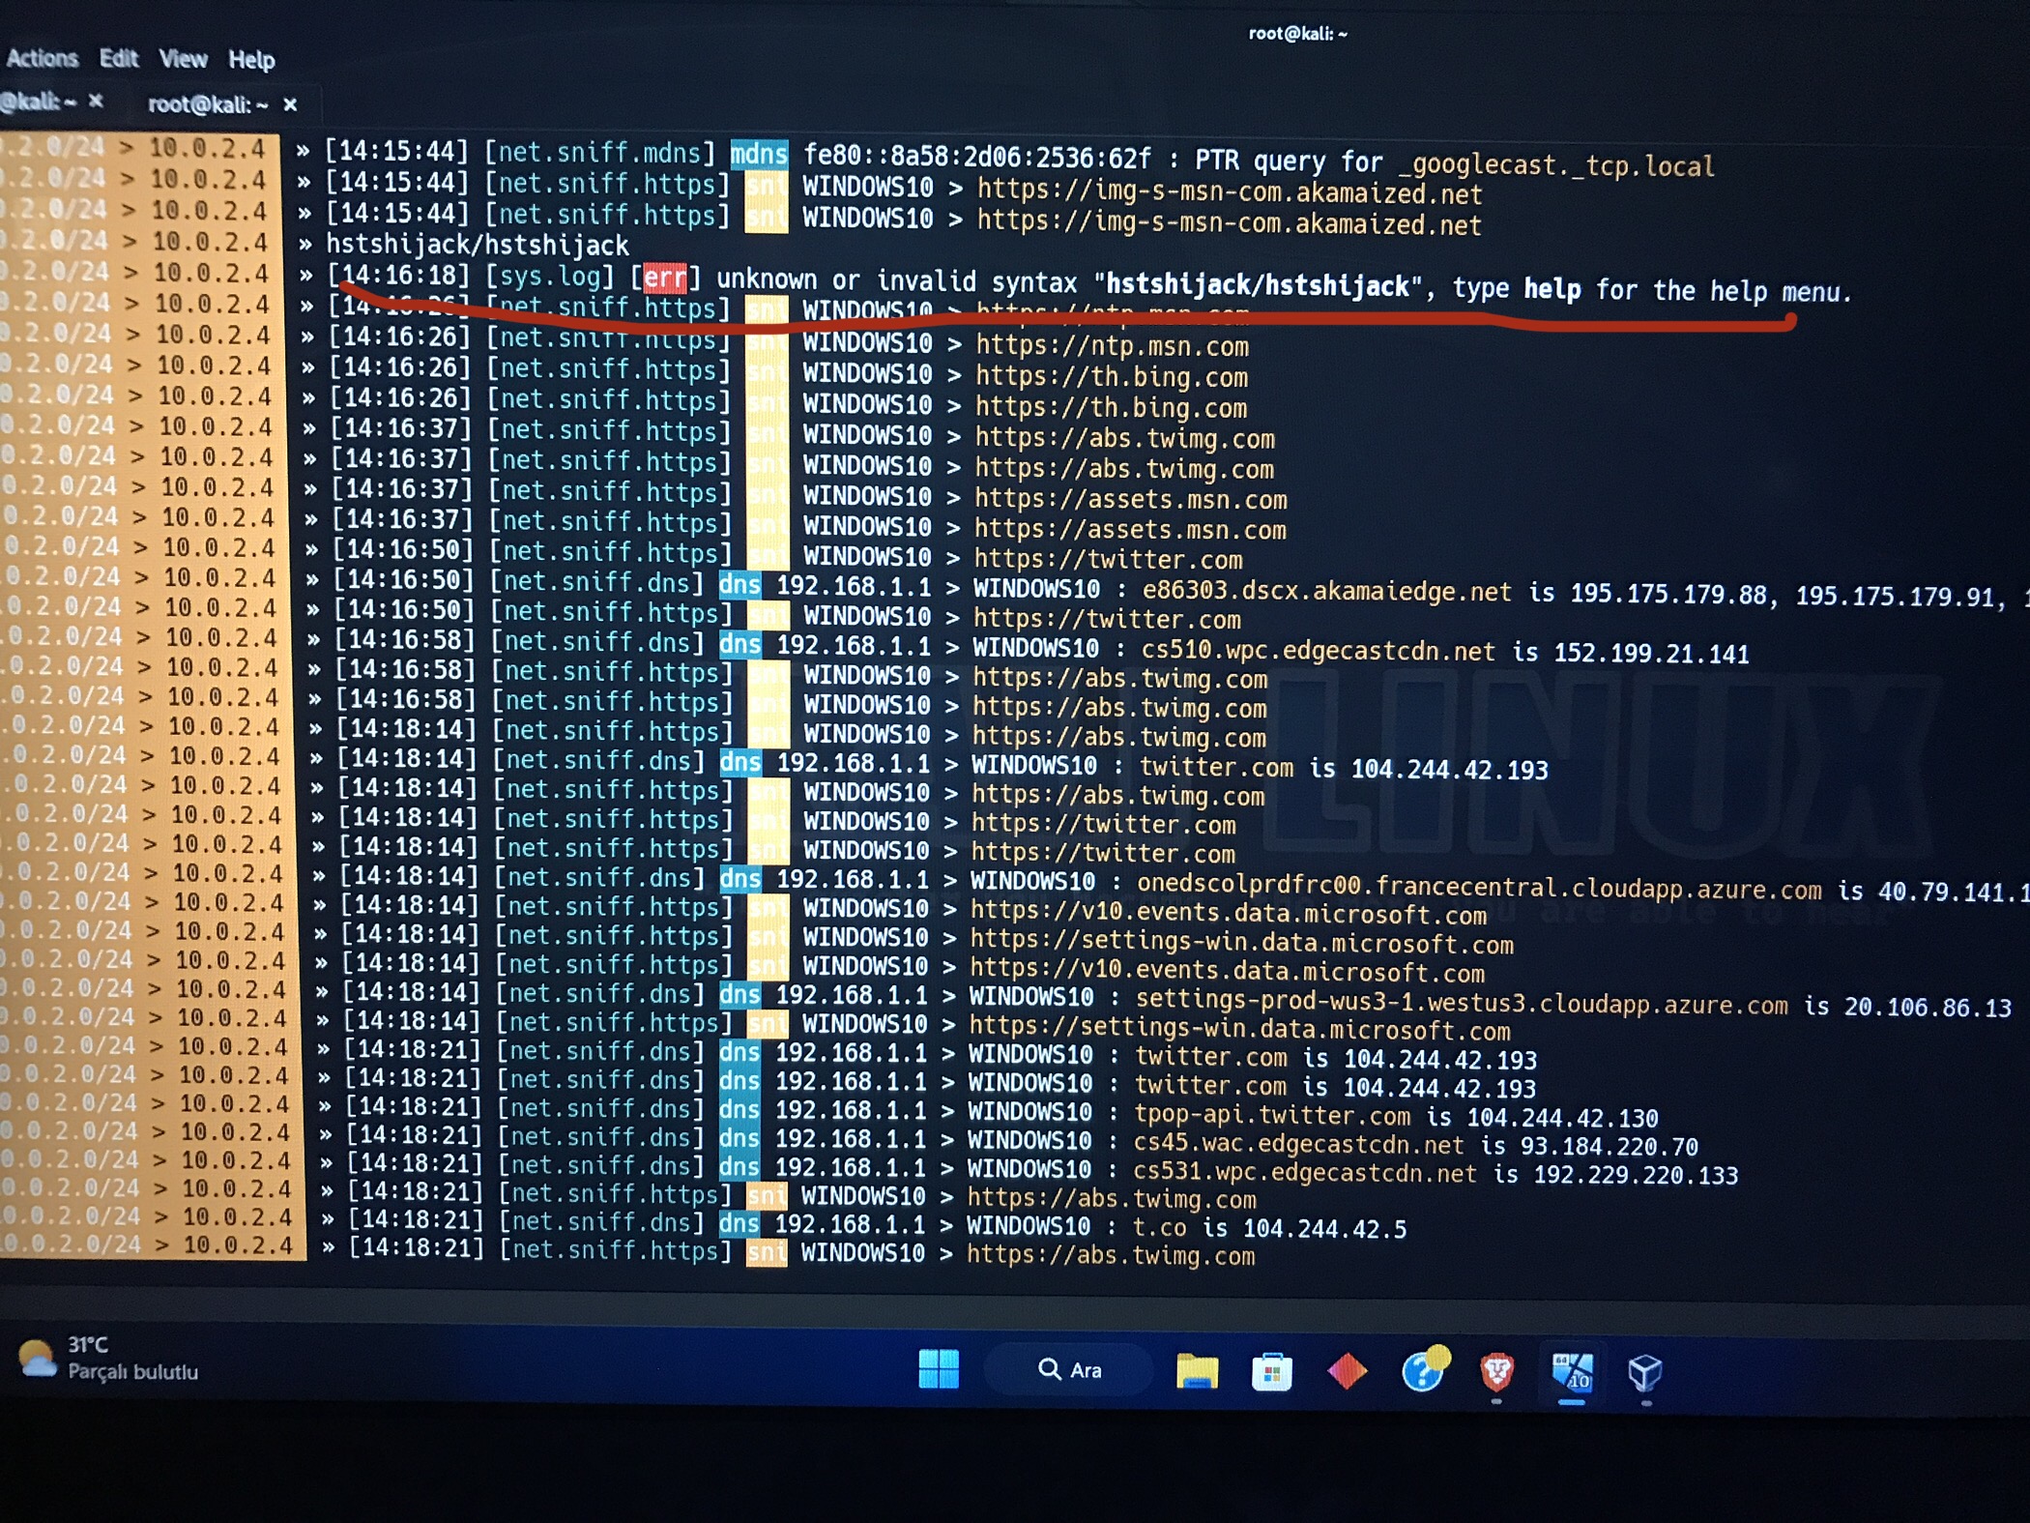Open the Edit menu

click(x=119, y=59)
